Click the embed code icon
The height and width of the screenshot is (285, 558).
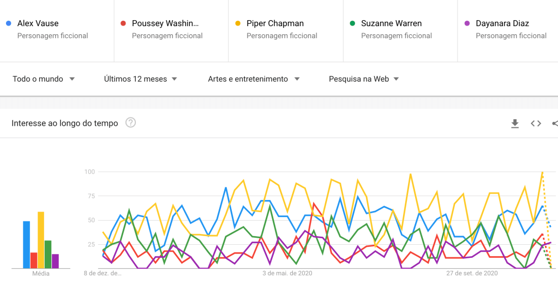point(536,123)
